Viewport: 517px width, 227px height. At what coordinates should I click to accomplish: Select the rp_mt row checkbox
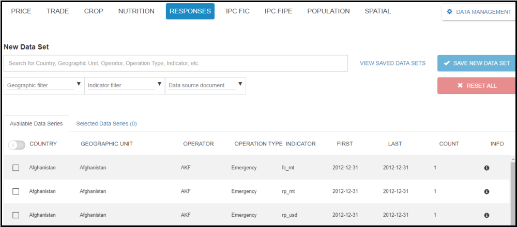coord(16,191)
